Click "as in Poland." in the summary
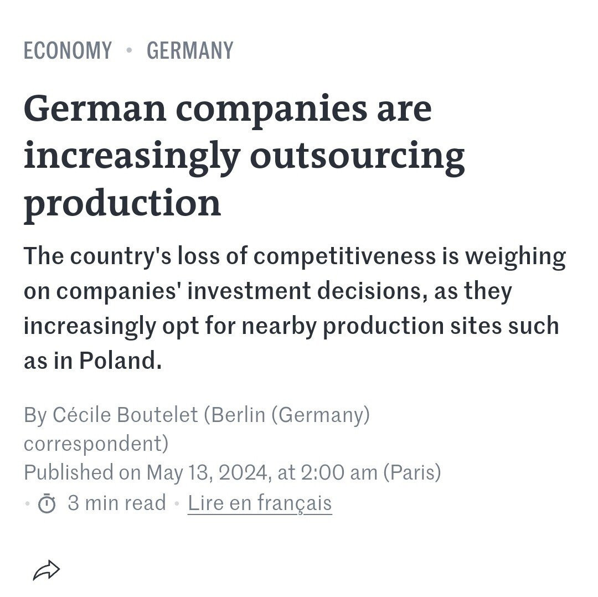This screenshot has width=598, height=597. click(x=92, y=361)
